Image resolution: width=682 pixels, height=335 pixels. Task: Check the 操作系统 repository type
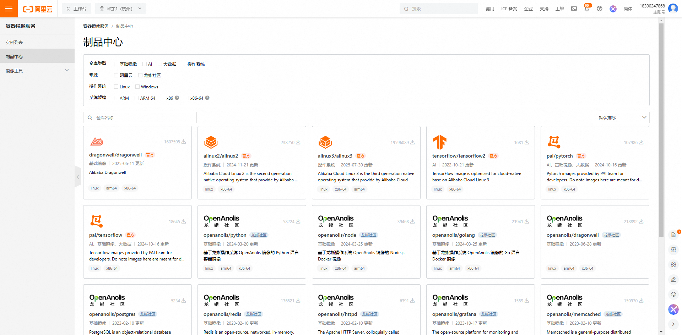point(184,64)
